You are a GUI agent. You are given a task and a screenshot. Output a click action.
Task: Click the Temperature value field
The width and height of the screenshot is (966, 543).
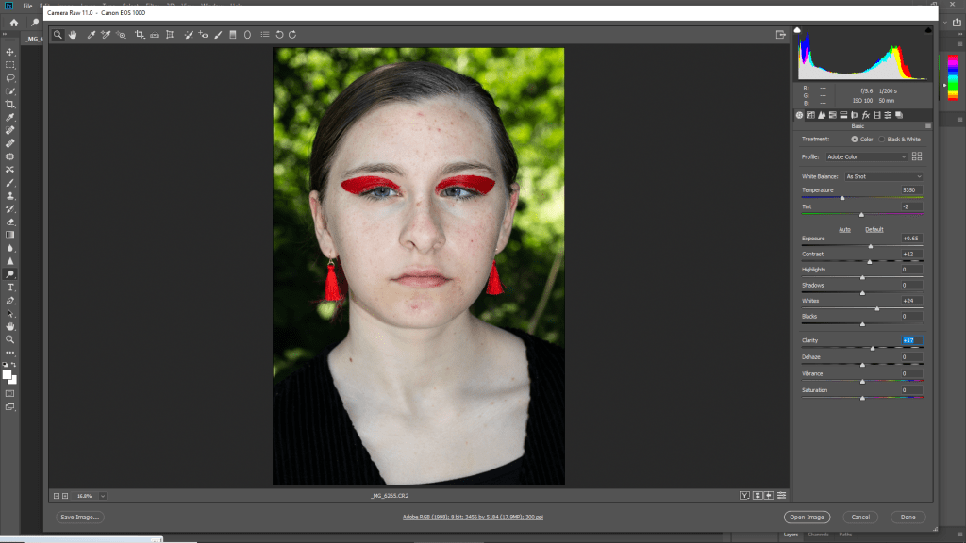pos(910,190)
